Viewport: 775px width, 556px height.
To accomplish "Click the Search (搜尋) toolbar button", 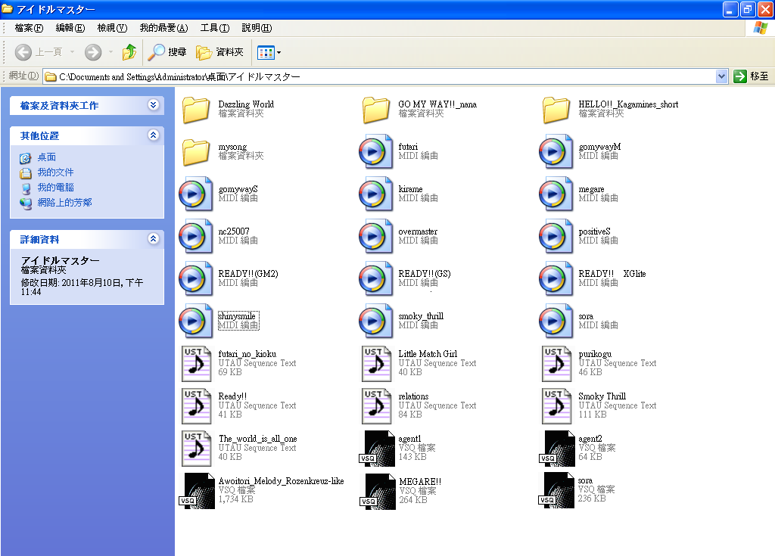I will 167,52.
